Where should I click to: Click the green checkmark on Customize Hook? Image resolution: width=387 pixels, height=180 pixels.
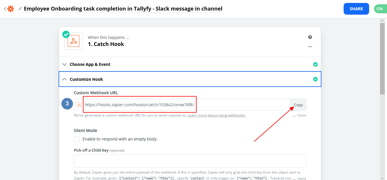pyautogui.click(x=316, y=79)
